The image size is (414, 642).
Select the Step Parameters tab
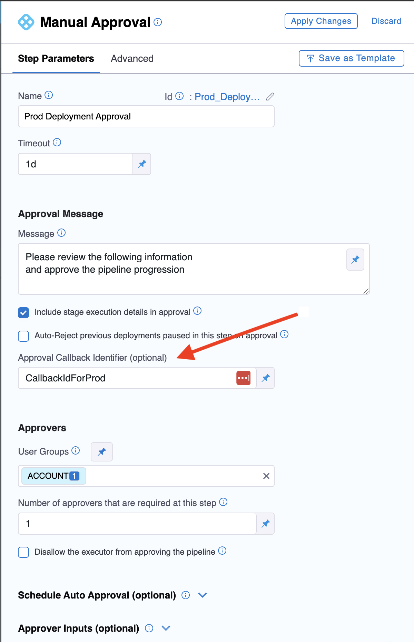56,59
